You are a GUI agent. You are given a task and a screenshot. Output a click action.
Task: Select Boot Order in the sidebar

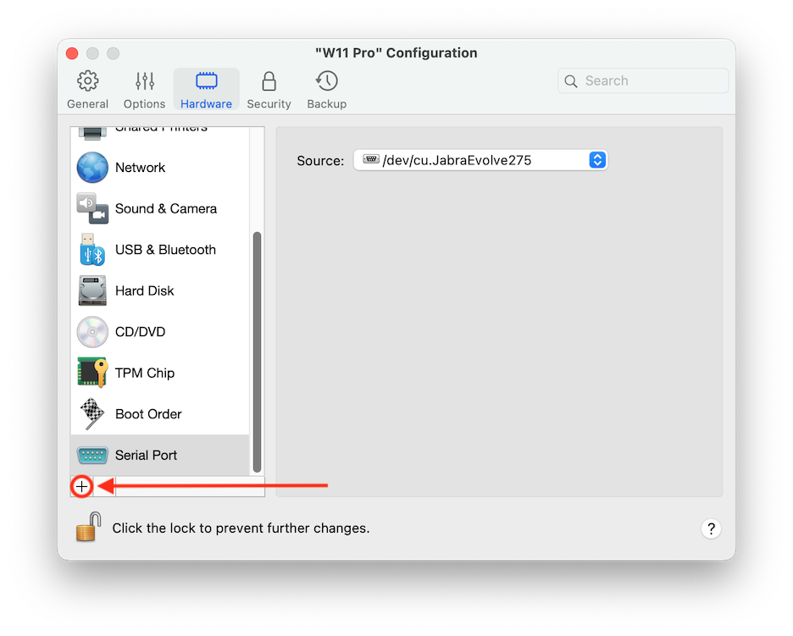148,413
